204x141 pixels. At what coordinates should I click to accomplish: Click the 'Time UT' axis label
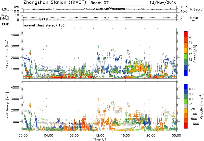pos(100,139)
